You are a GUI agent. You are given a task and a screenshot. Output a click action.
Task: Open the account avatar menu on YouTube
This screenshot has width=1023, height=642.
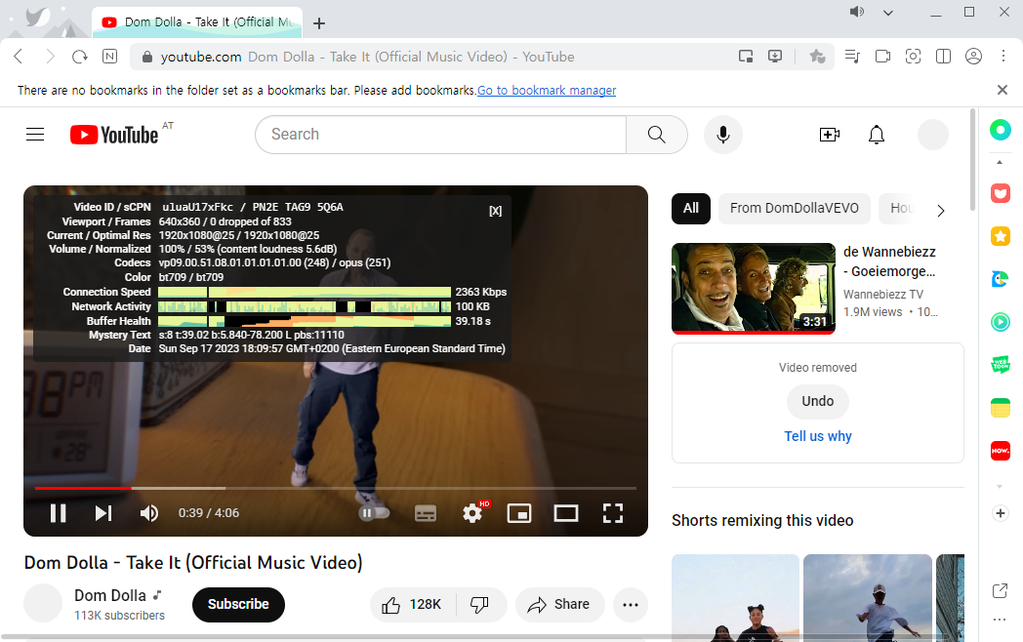(x=933, y=135)
